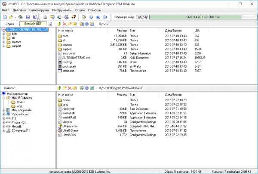Click the Convert image toolbar icon
The width and height of the screenshot is (258, 174).
[59, 17]
